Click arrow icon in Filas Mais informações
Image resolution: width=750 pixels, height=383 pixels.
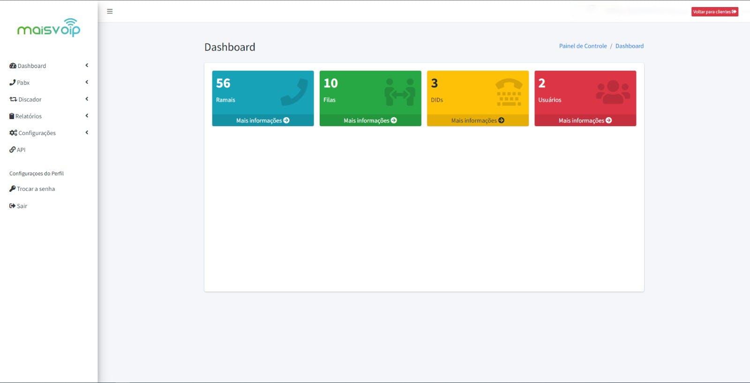(x=394, y=120)
